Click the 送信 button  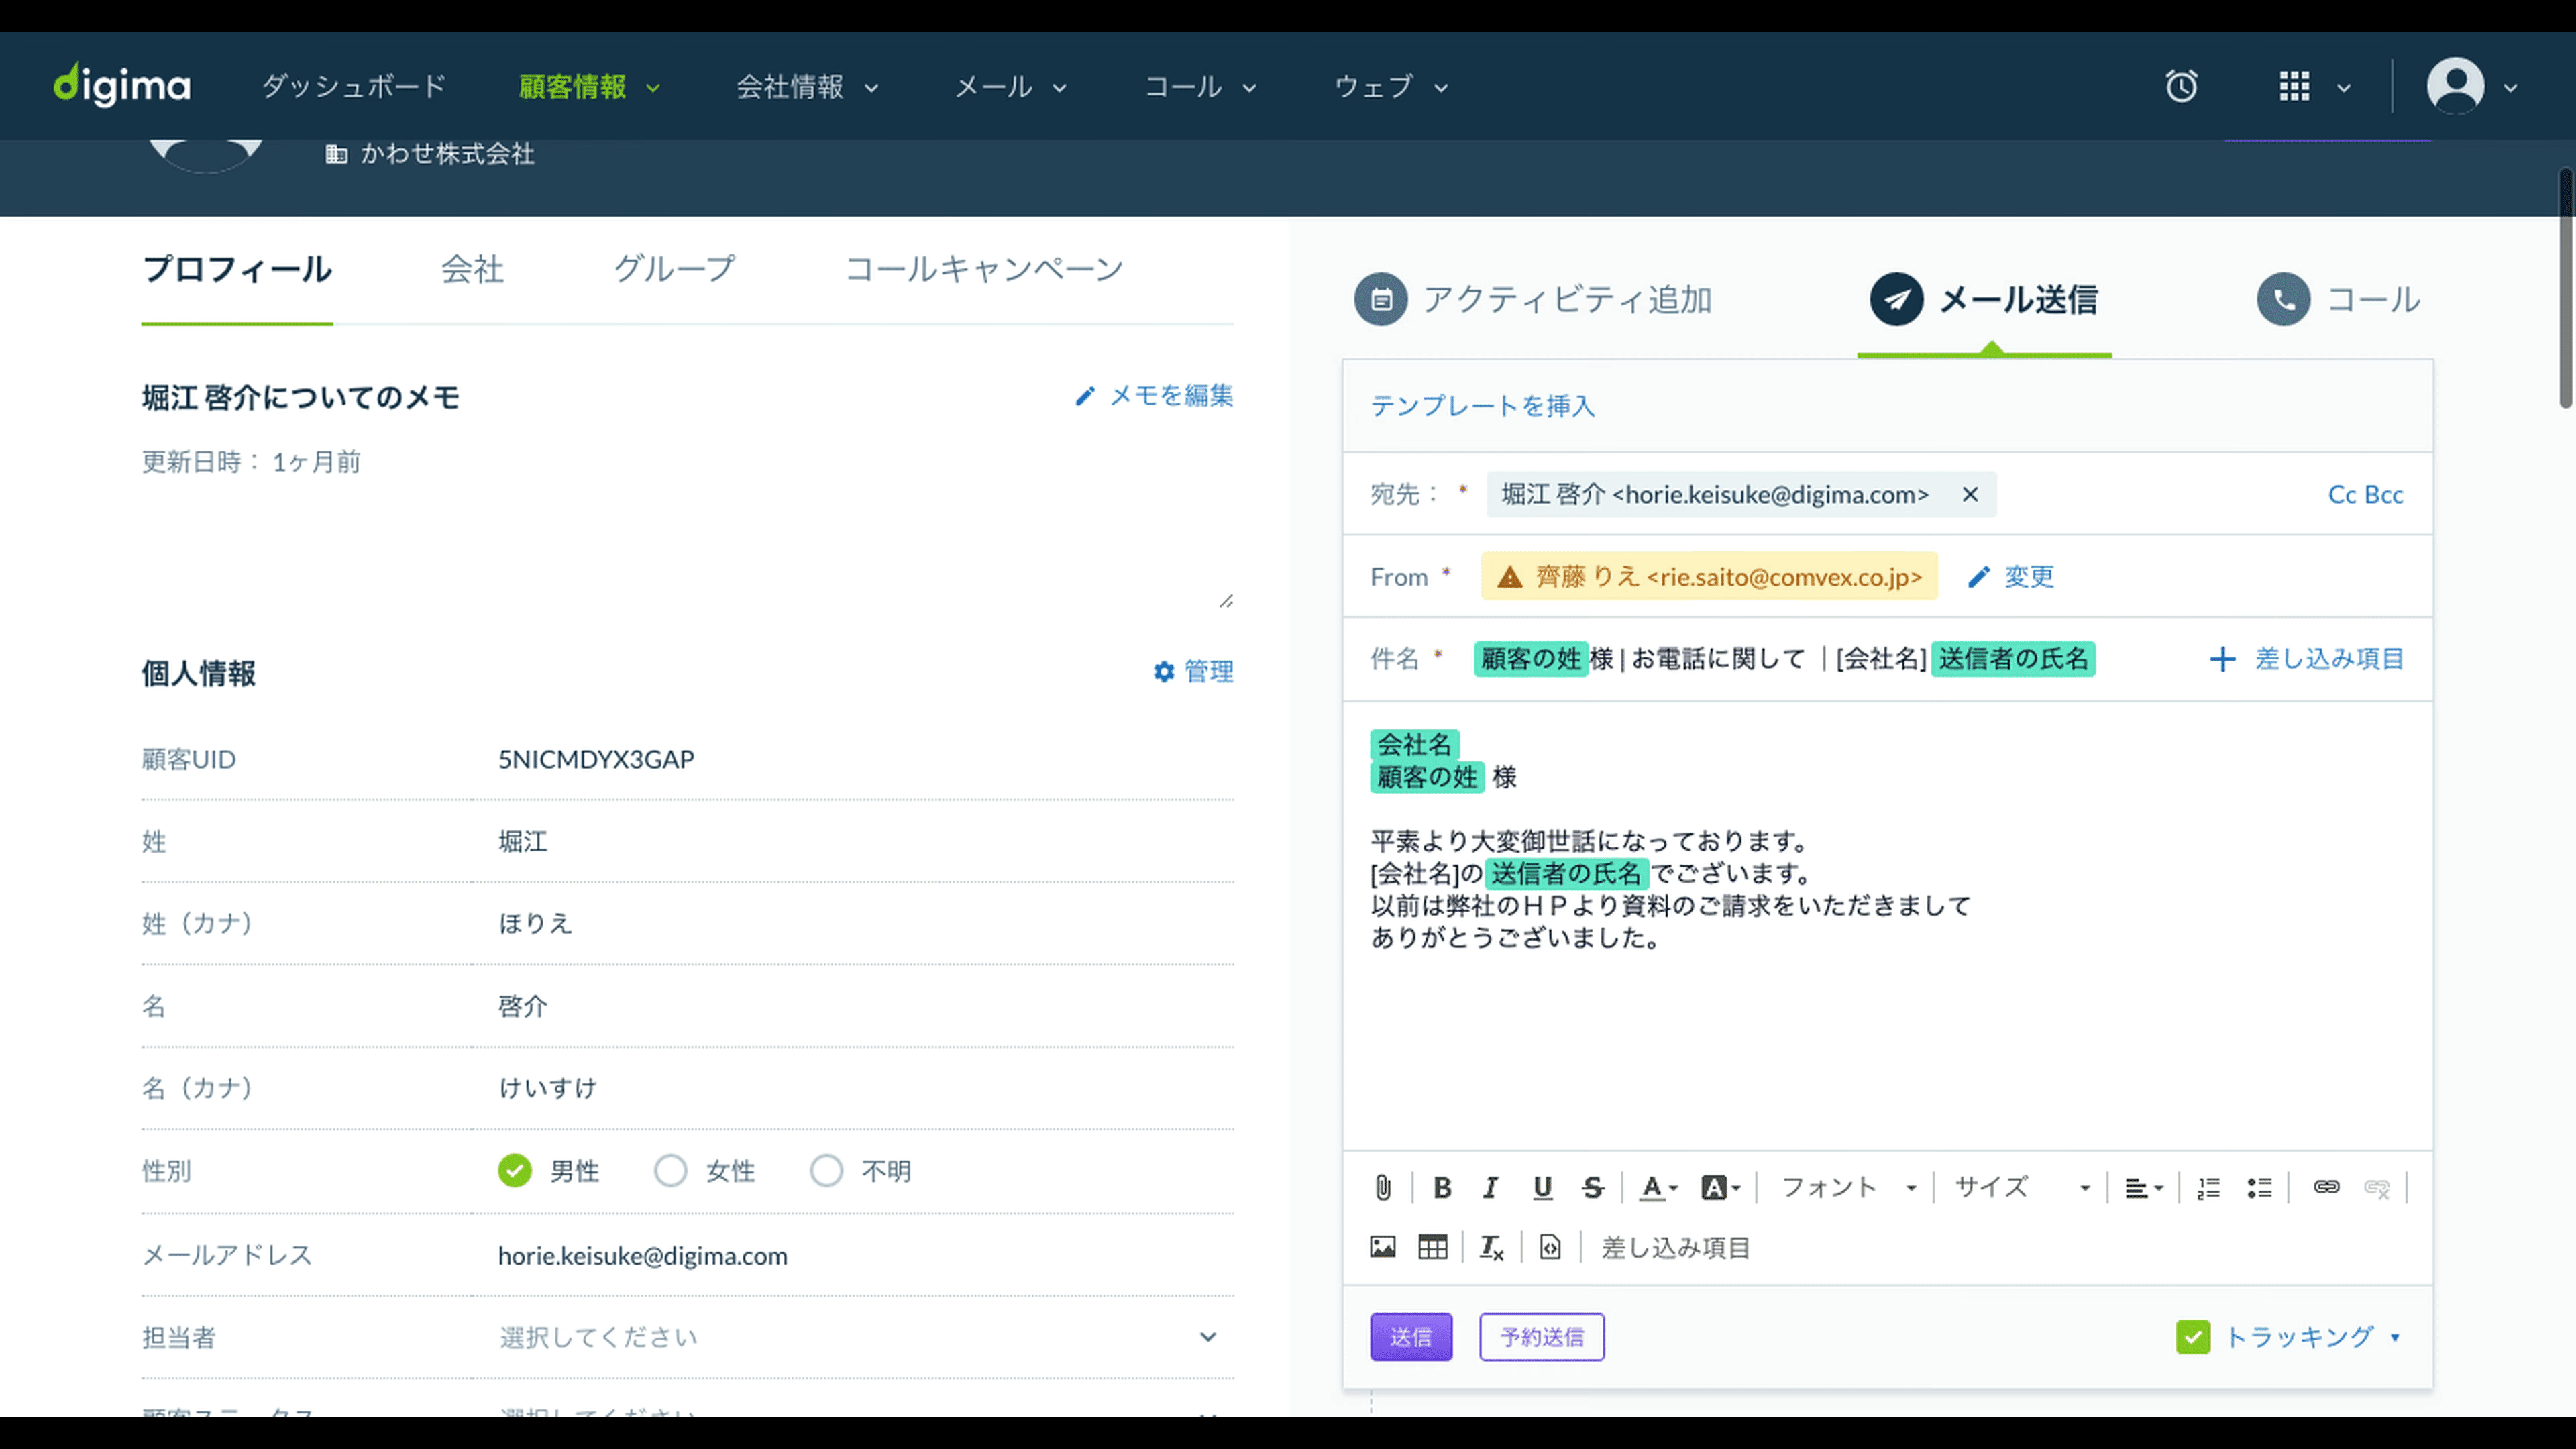pos(1411,1337)
